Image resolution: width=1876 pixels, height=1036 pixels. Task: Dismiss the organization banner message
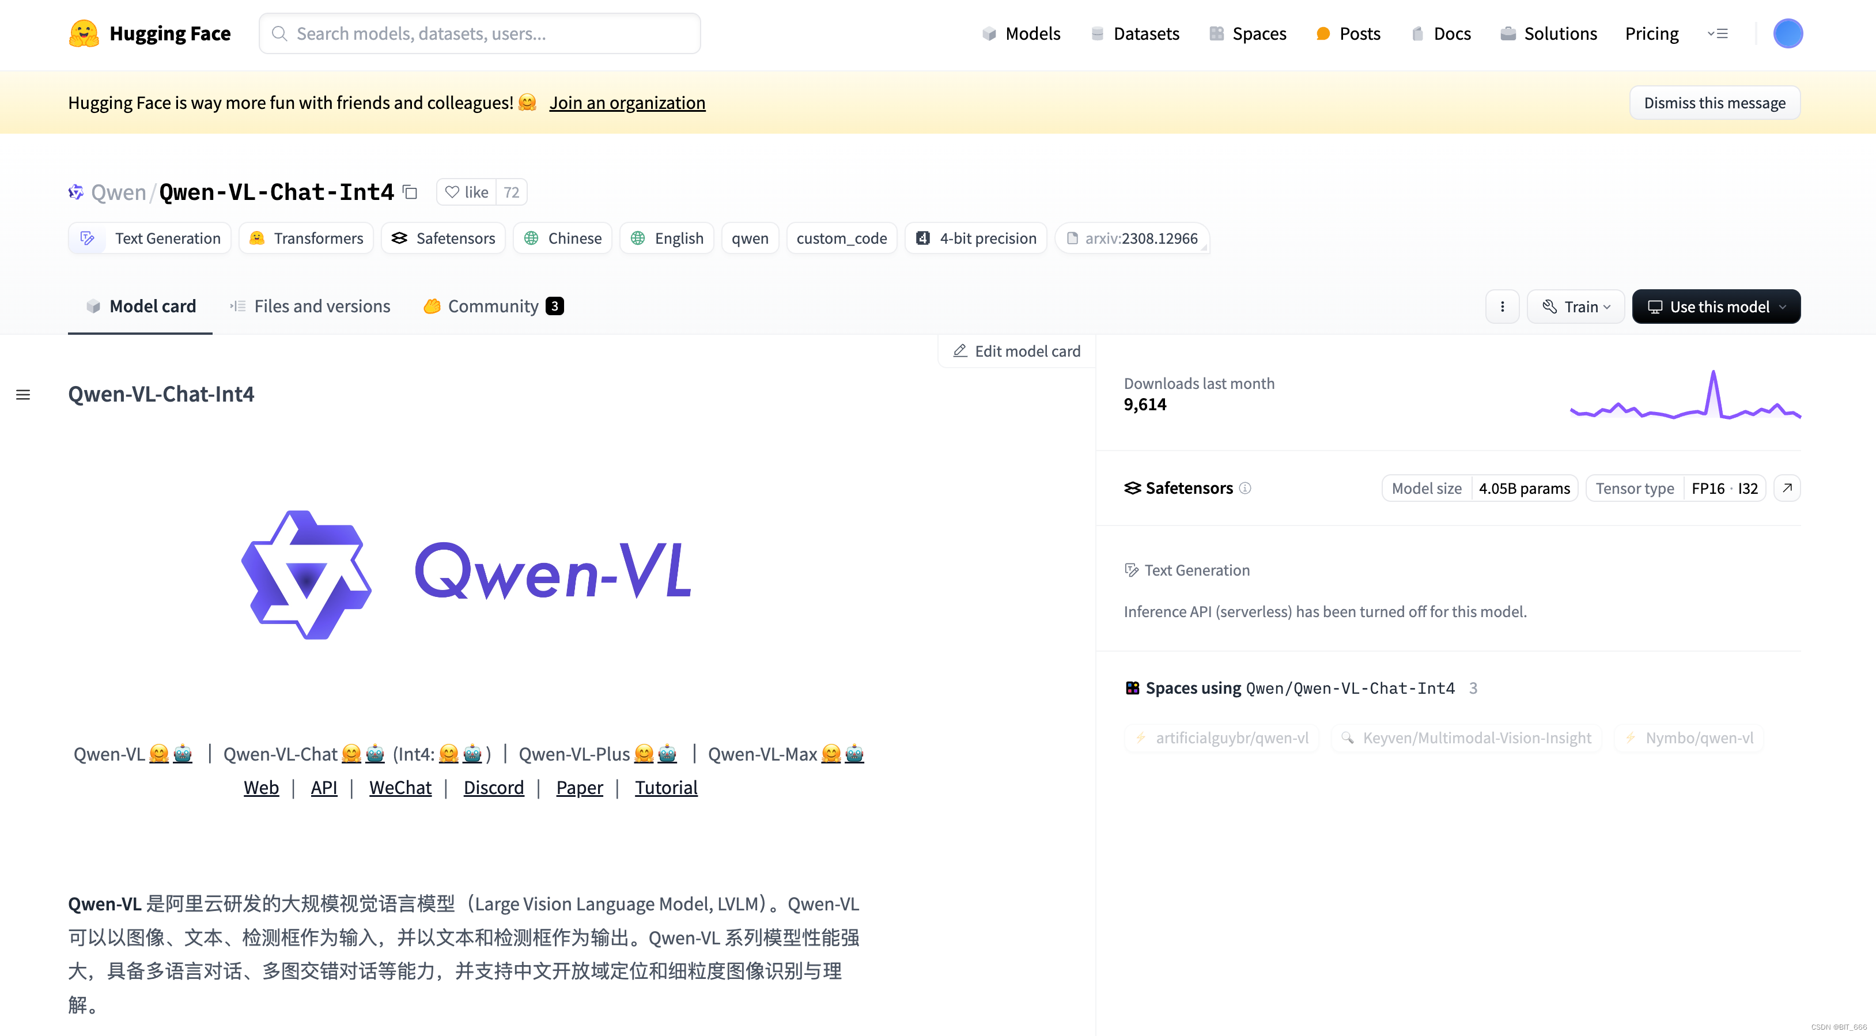(1714, 102)
